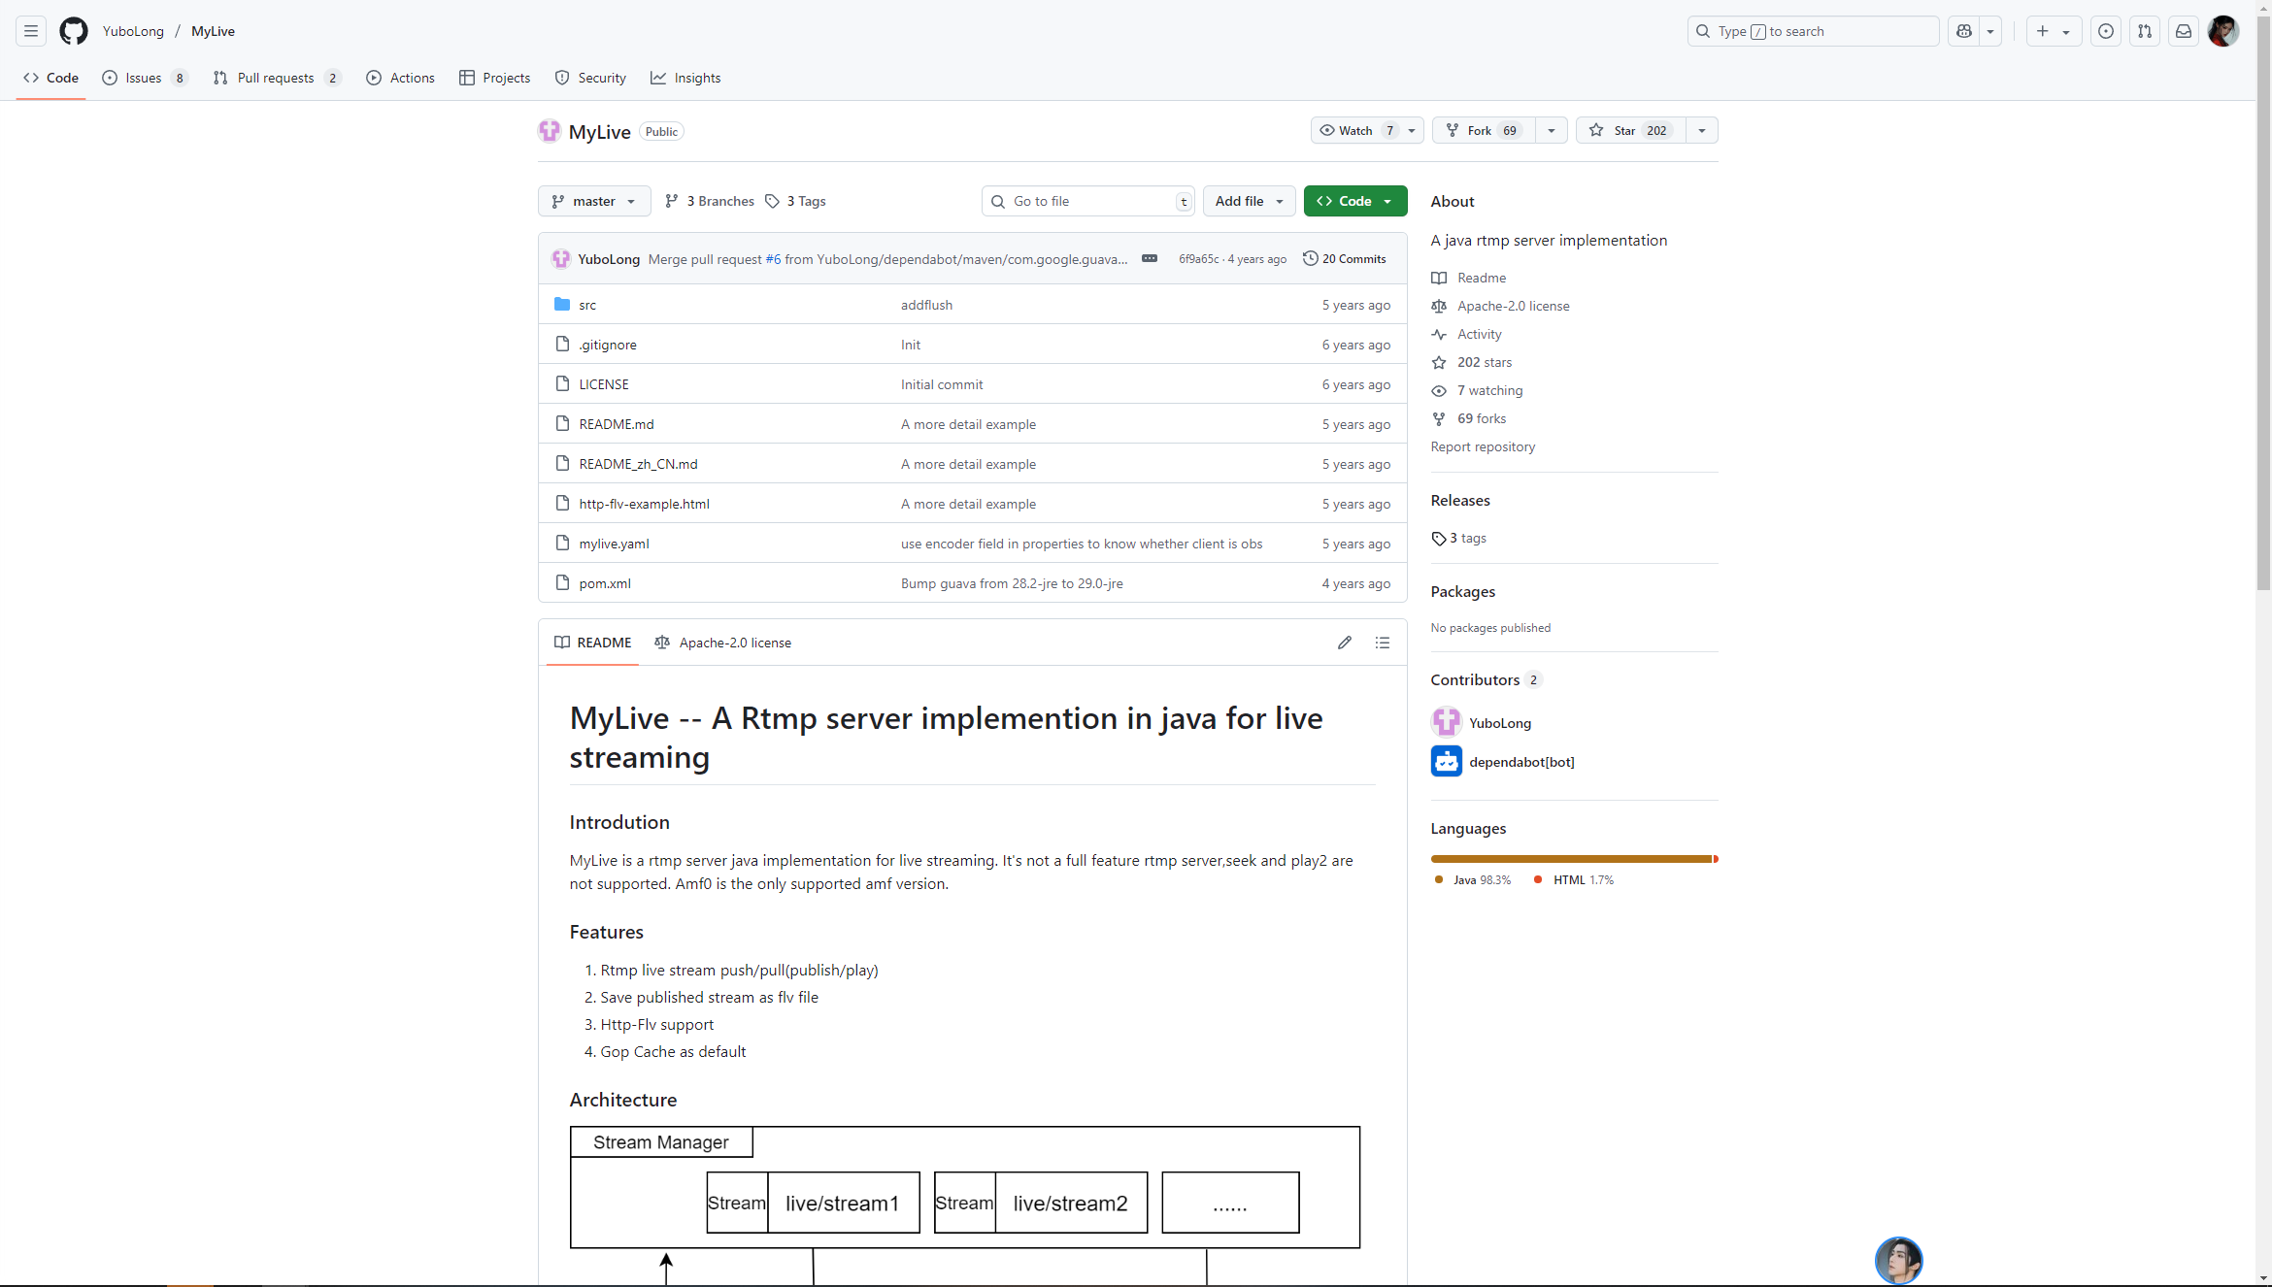Open the master branch selector

(x=594, y=201)
